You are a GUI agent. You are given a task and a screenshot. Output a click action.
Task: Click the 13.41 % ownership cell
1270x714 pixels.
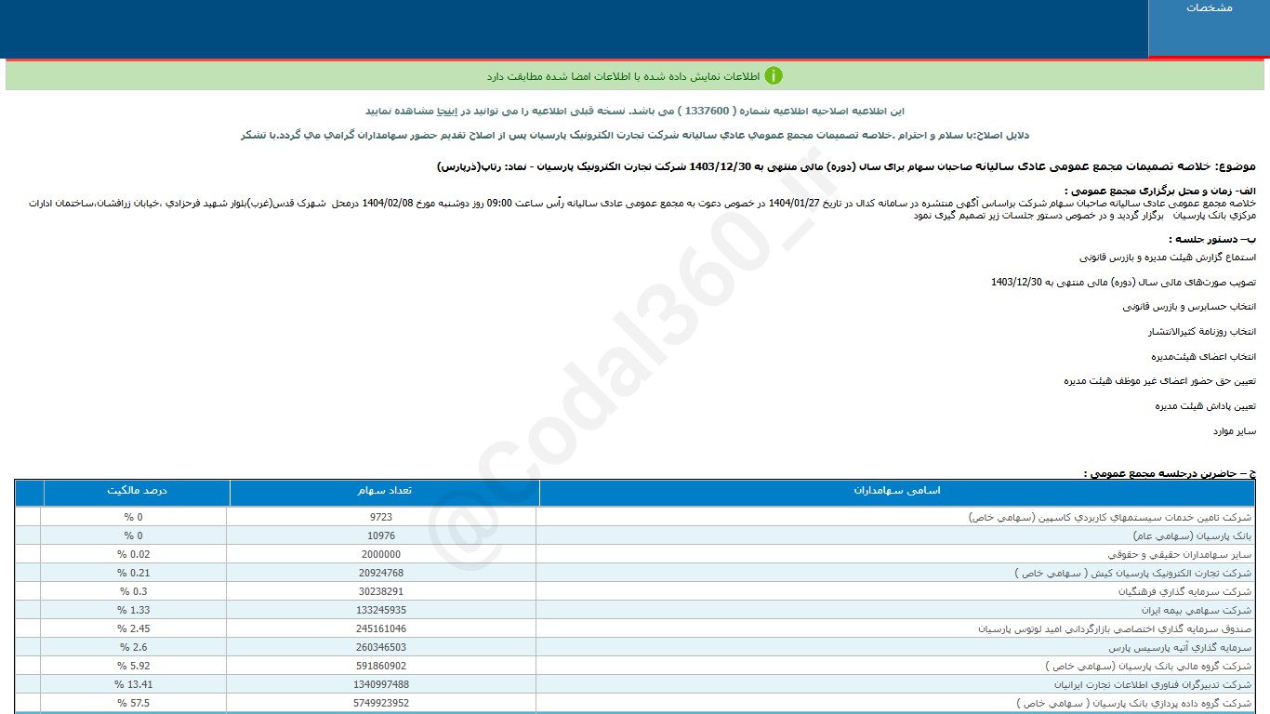click(135, 684)
